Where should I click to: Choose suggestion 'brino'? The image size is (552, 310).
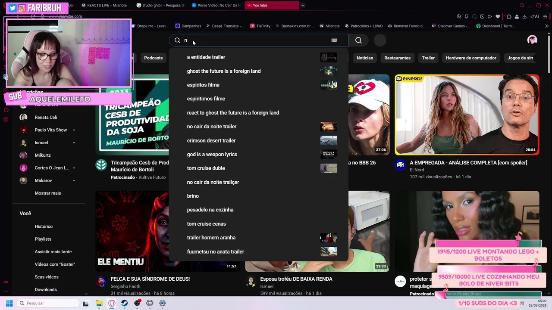259,196
